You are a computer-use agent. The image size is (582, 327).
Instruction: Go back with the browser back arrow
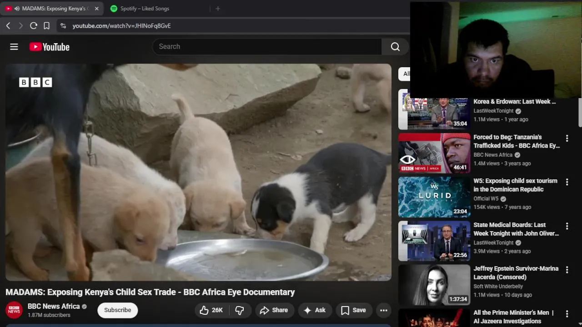coord(8,26)
